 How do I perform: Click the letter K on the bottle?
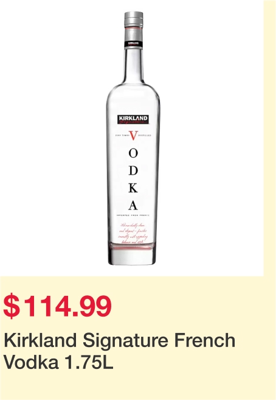point(133,188)
